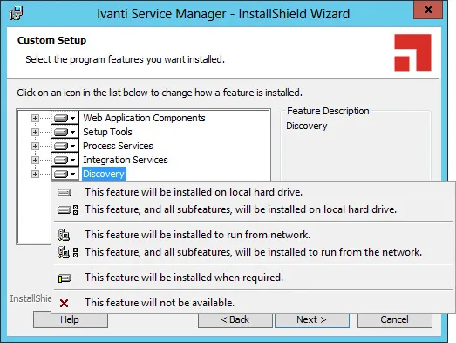Click the 'Custom Setup' heading
Viewport: 456px width, 343px height.
pos(51,40)
